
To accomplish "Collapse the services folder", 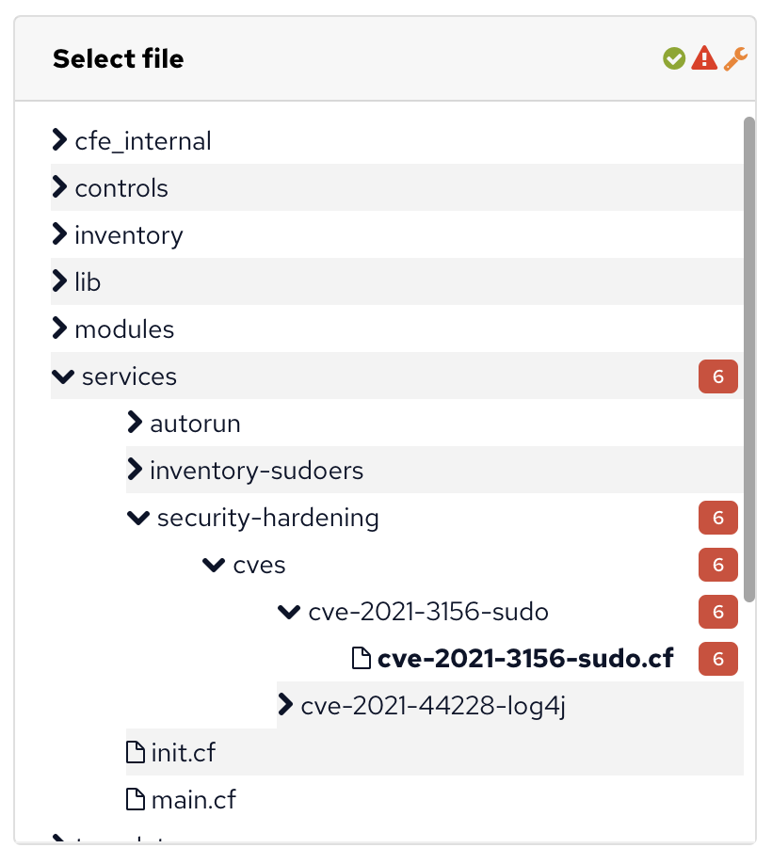I will tap(63, 376).
